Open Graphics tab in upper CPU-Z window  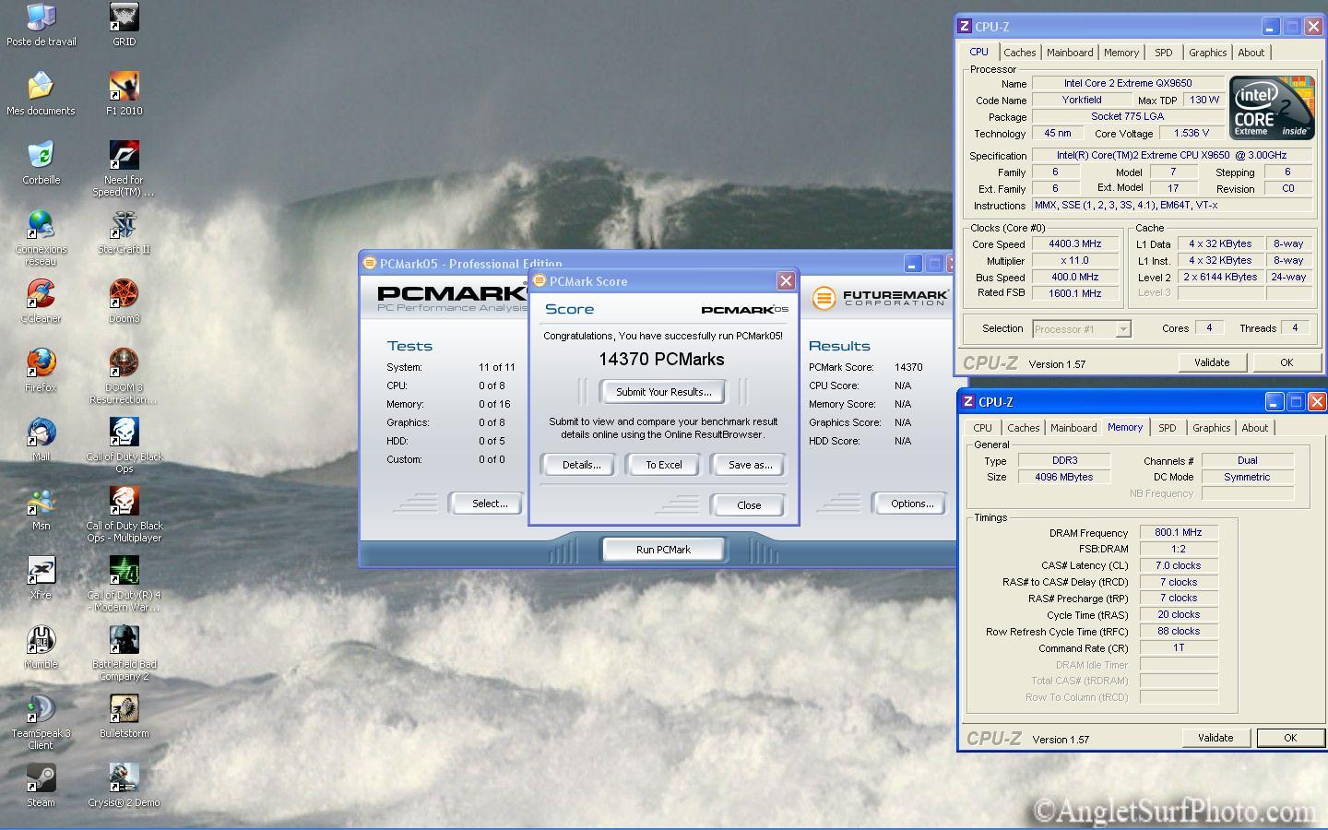pyautogui.click(x=1207, y=53)
